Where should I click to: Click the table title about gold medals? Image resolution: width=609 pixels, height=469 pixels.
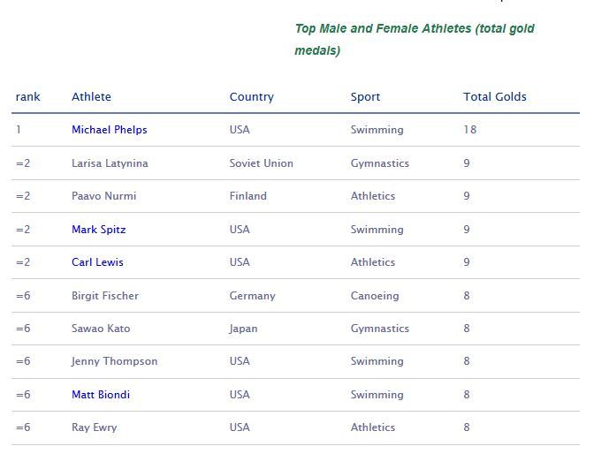pyautogui.click(x=414, y=40)
